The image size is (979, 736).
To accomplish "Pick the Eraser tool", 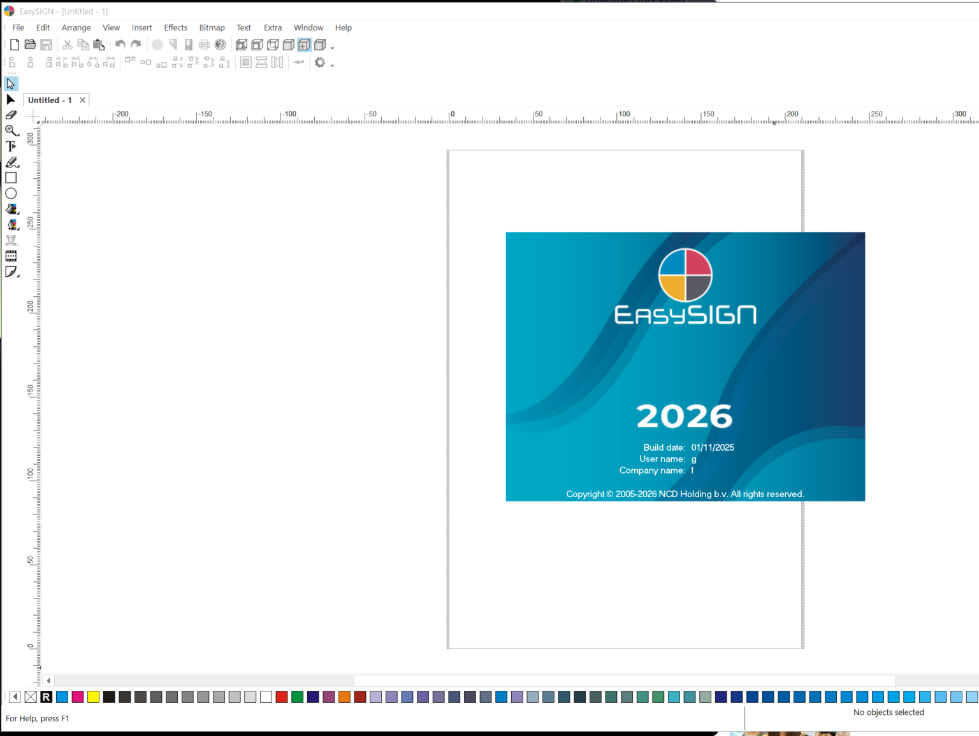I will 11,115.
